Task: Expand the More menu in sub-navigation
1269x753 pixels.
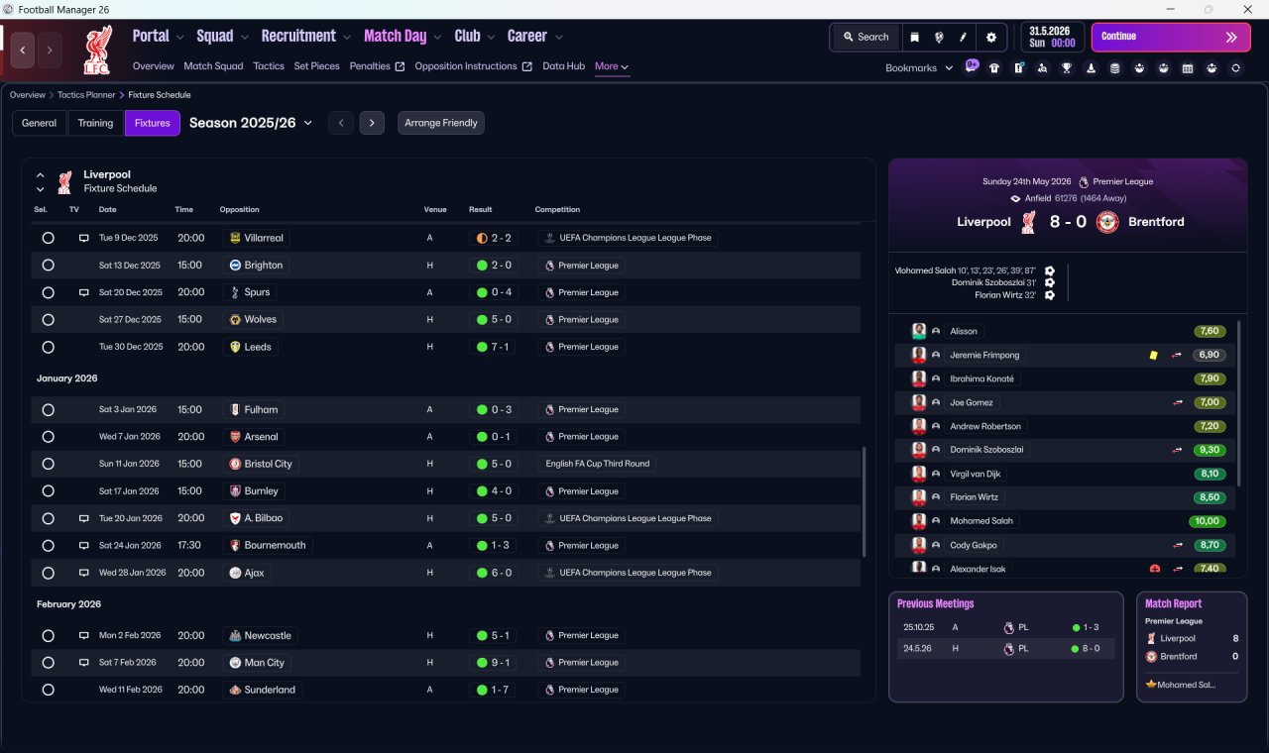Action: (611, 66)
